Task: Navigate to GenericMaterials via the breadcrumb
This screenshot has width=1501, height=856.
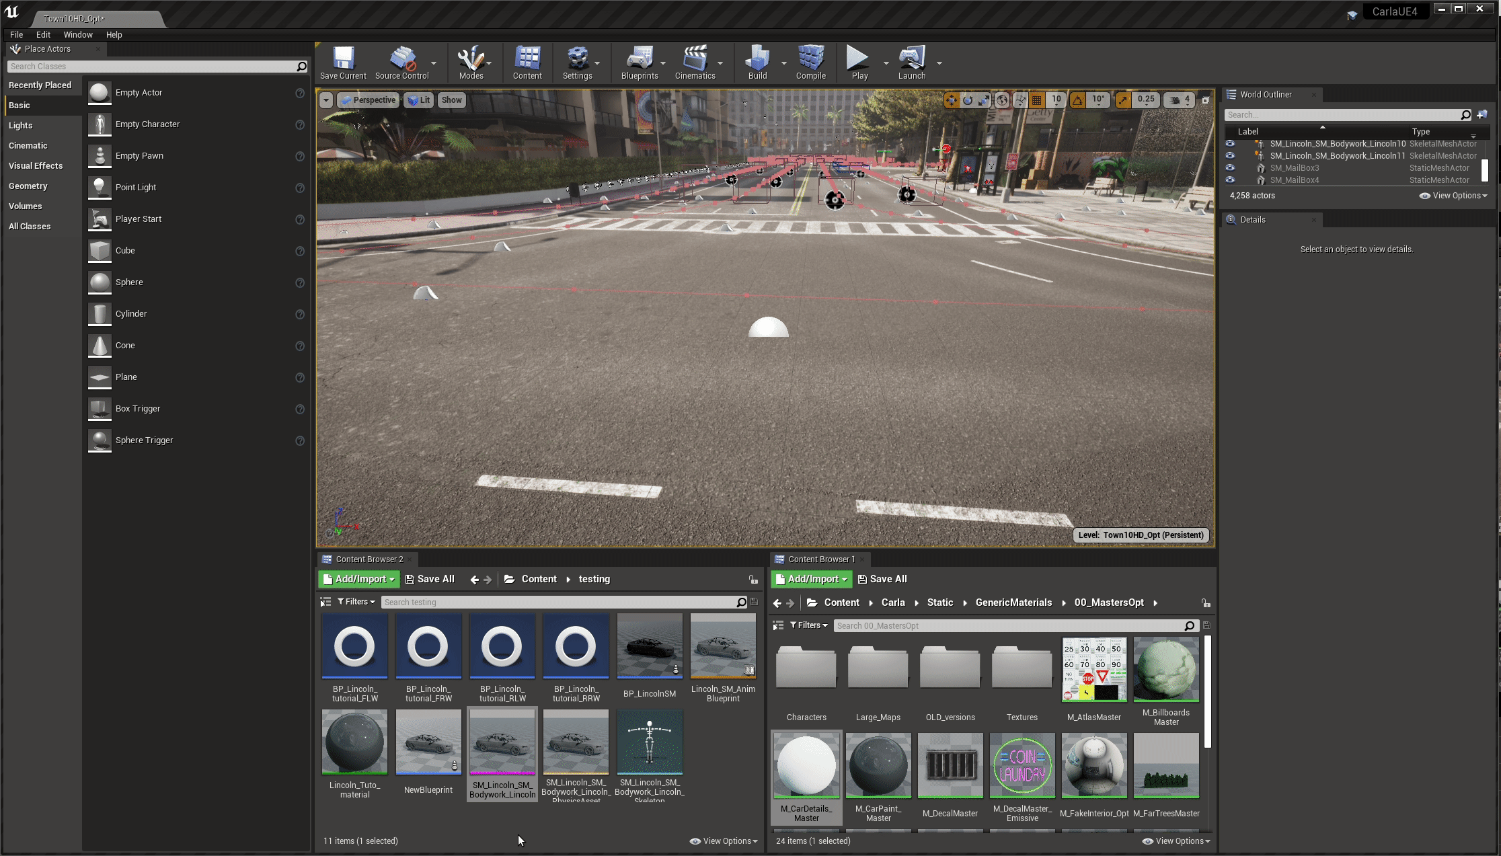Action: pyautogui.click(x=1013, y=602)
